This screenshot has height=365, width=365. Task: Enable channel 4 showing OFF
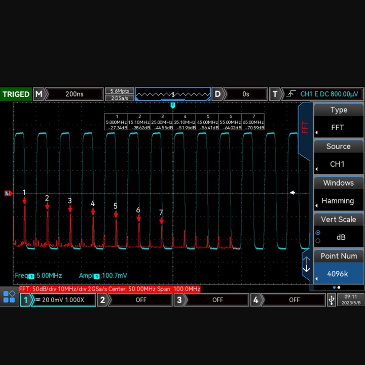pos(294,300)
